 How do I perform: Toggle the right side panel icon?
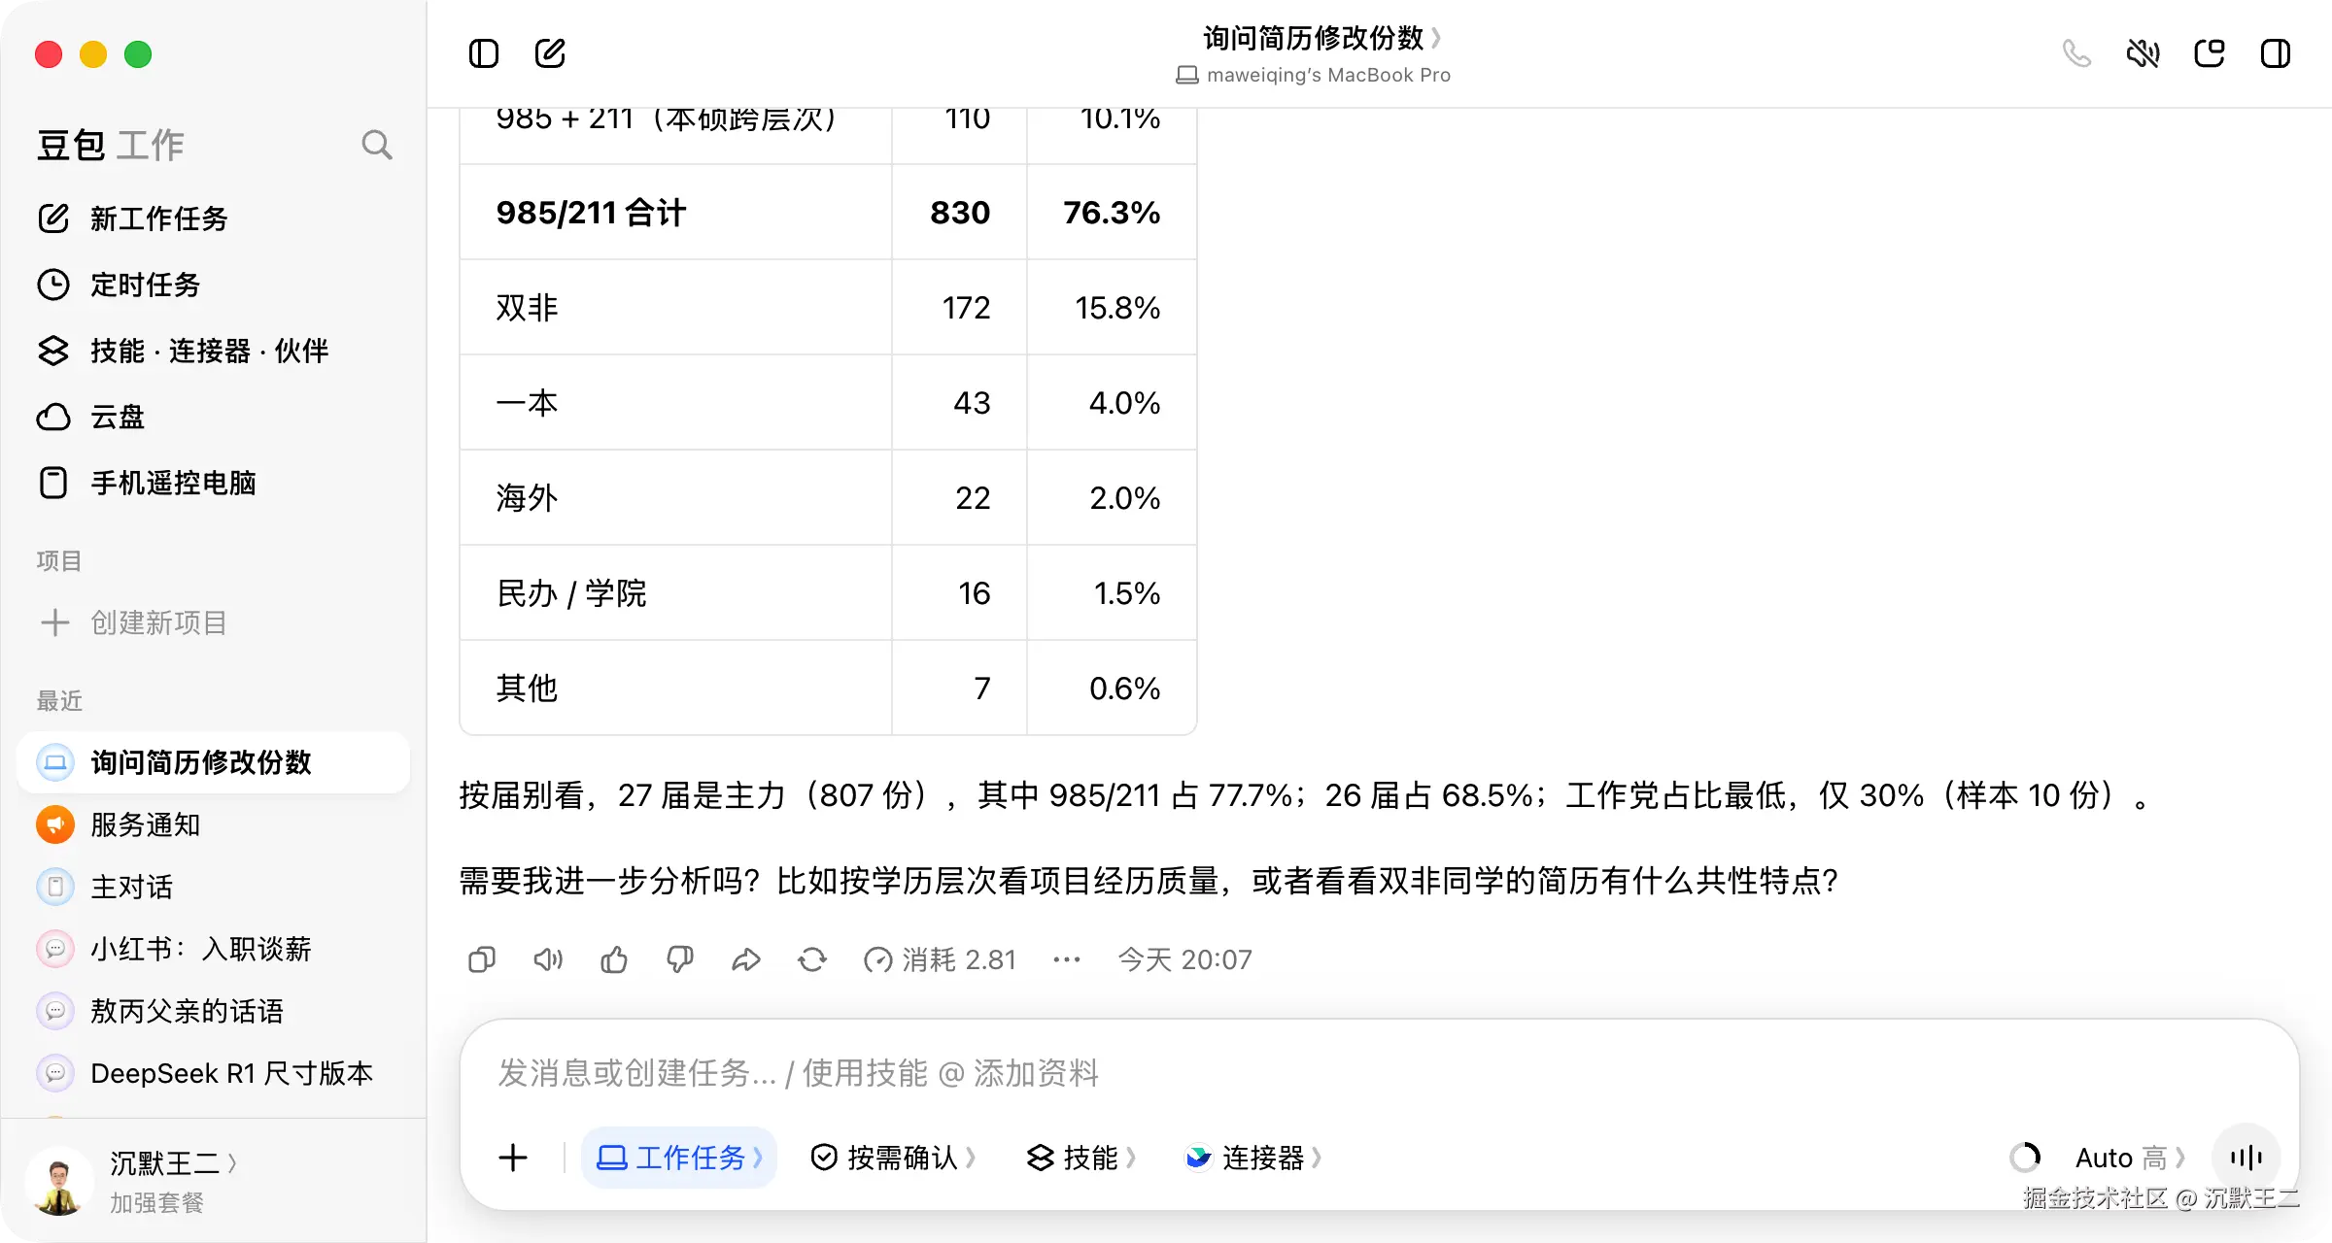2276,53
